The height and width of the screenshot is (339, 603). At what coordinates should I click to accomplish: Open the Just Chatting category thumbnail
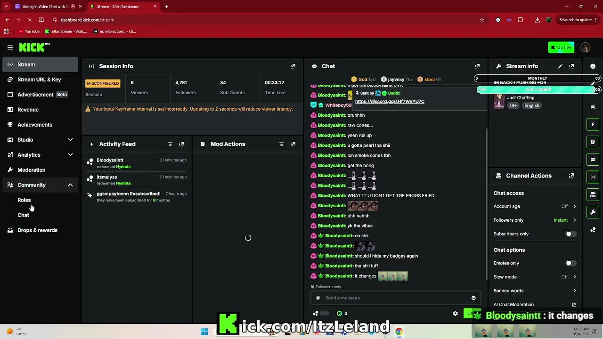click(499, 102)
